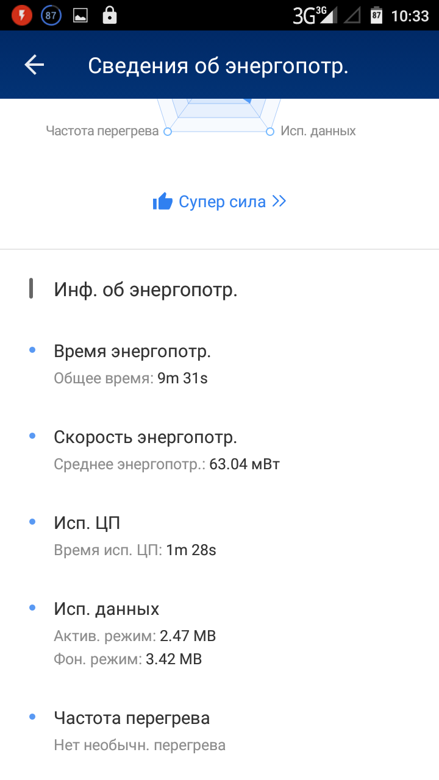Tap the thumbs-up icon
439x780 pixels.
click(x=163, y=202)
